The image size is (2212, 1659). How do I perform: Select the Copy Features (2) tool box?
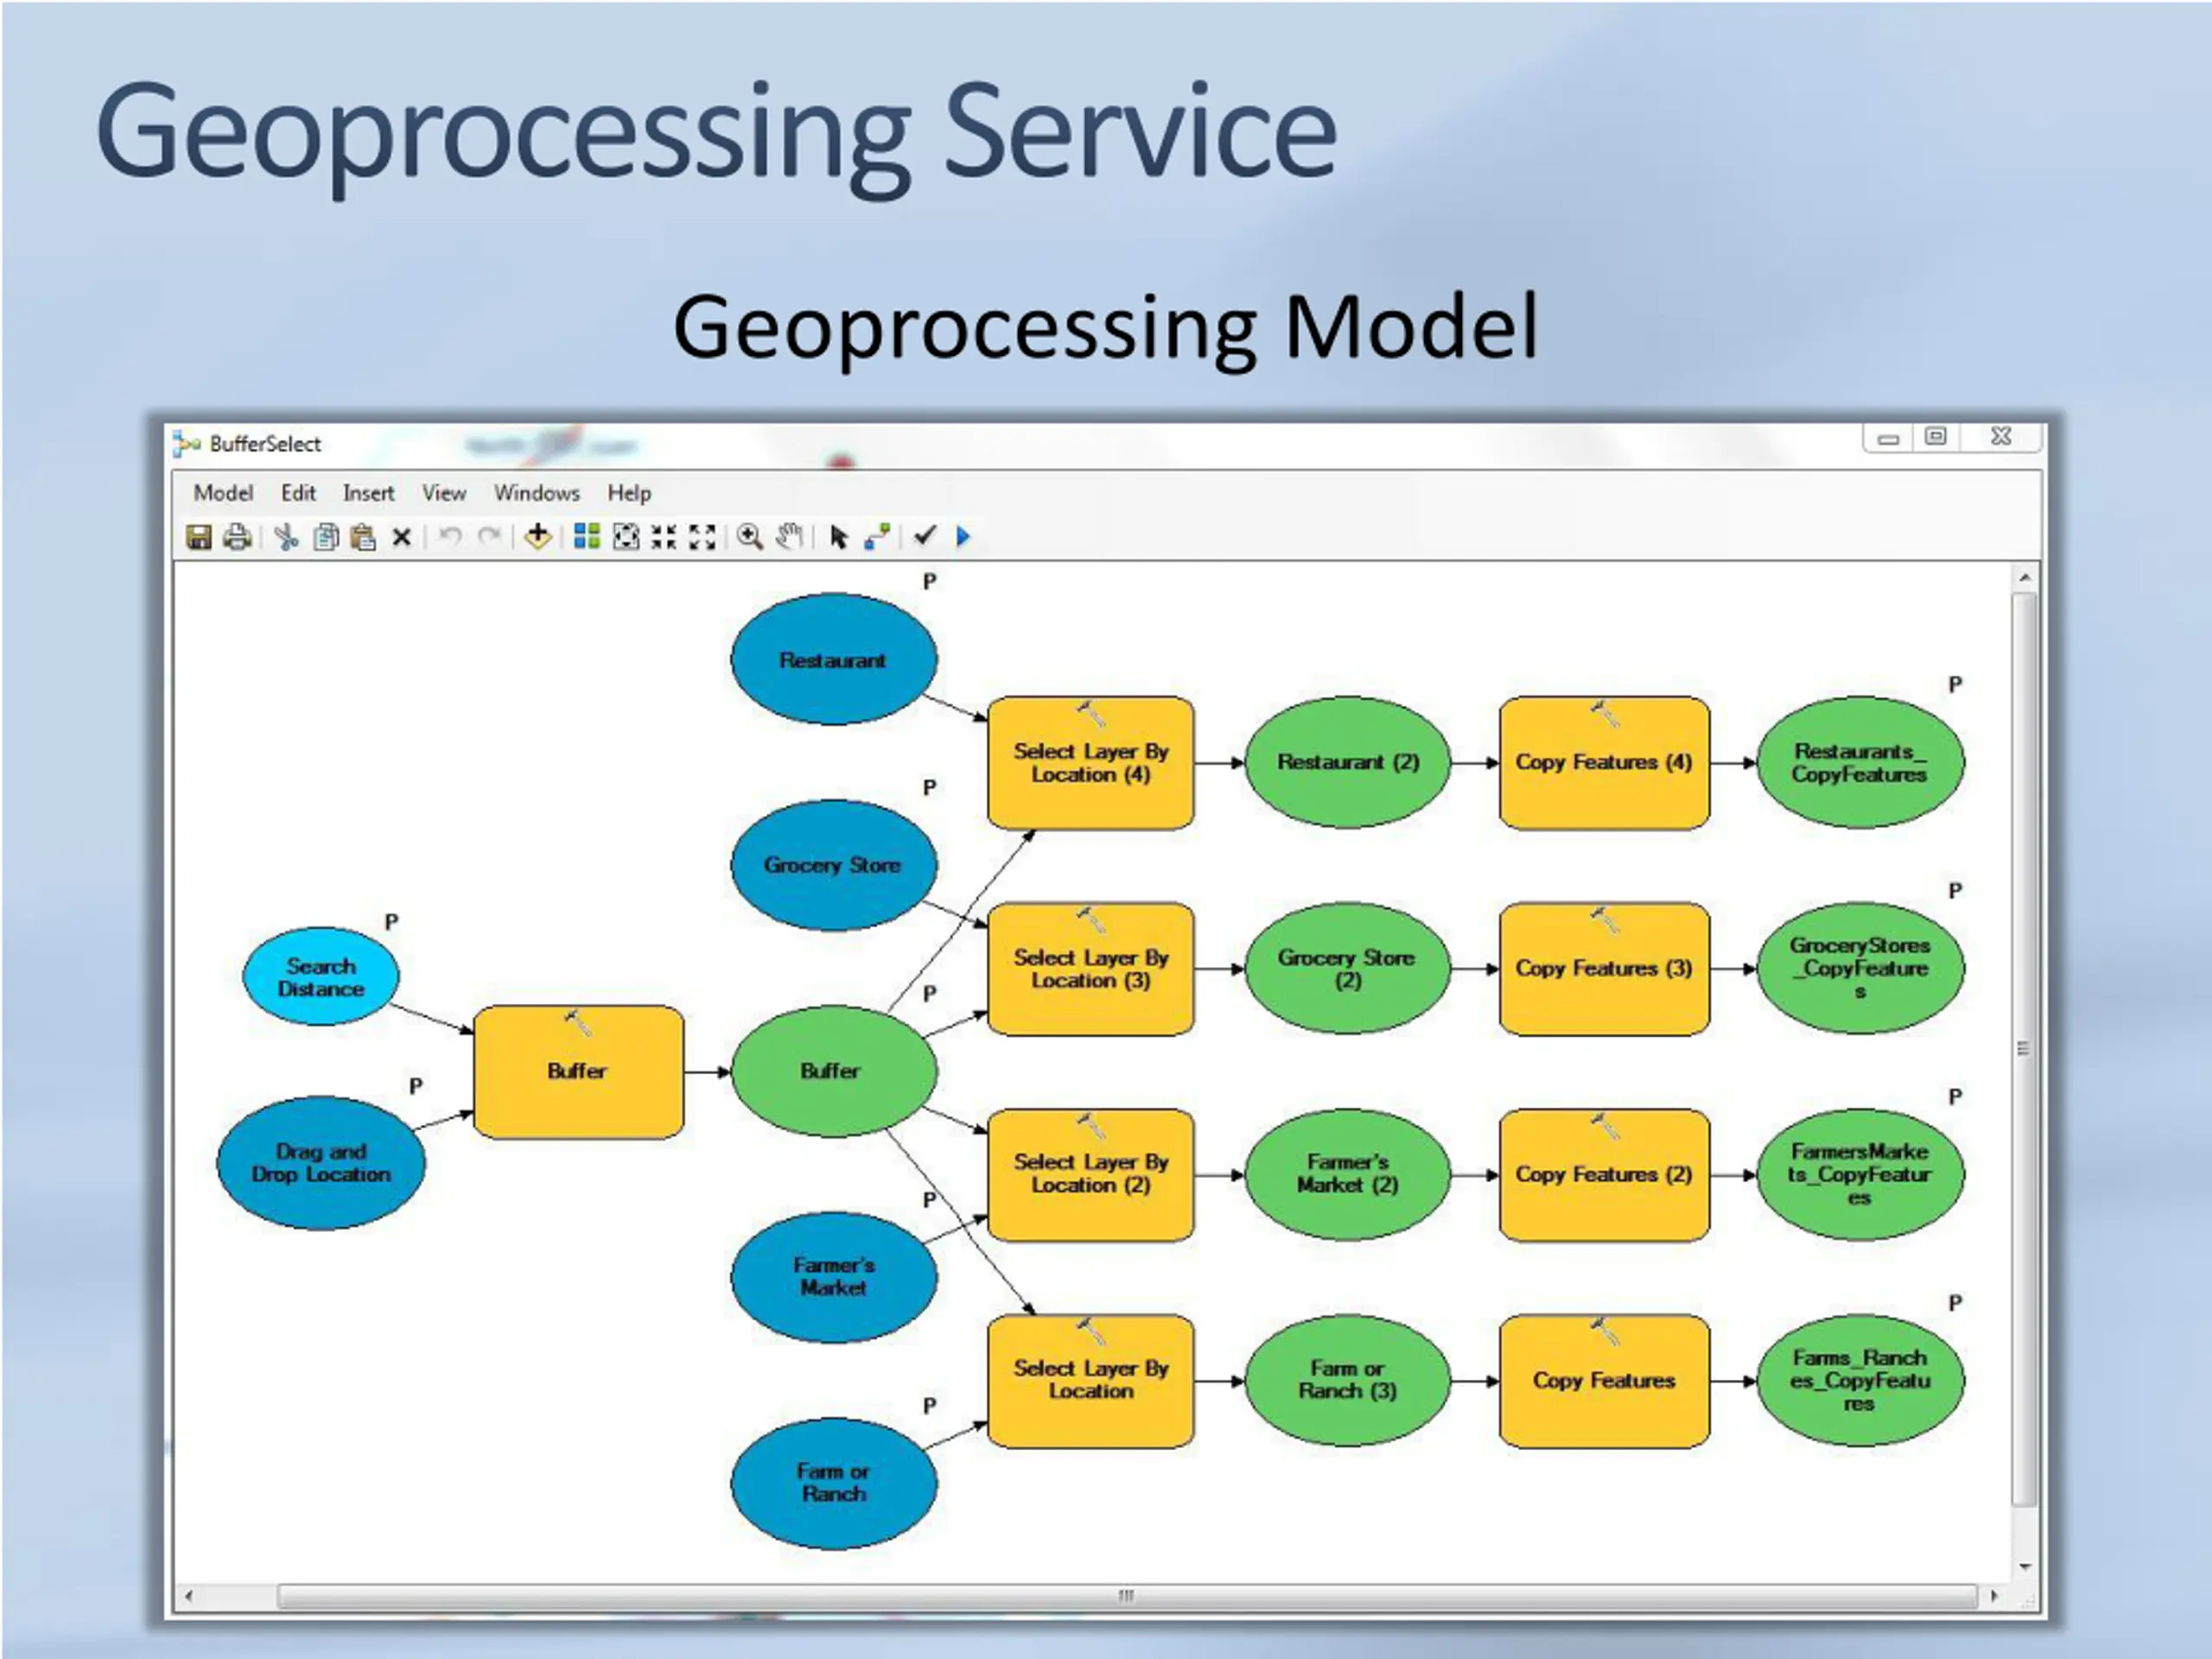tap(1604, 1174)
